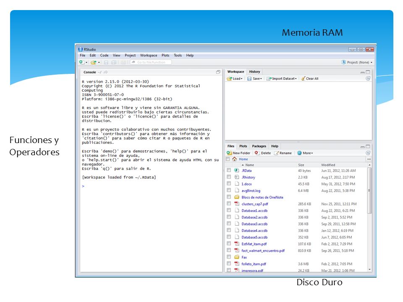
Task: Check the box beside Database1.accdb
Action: coord(229,210)
